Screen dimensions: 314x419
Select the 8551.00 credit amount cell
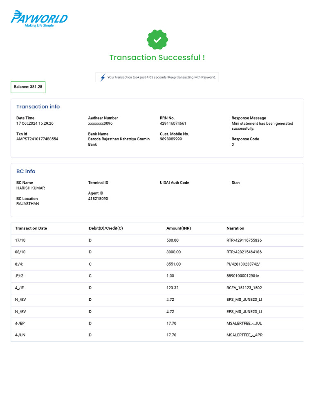point(173,264)
